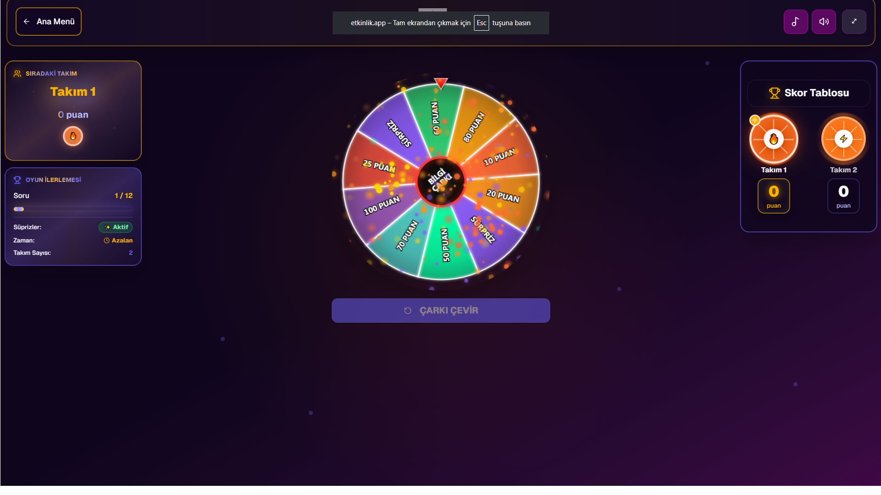Click Takım 1 score box showing 0 puan
The height and width of the screenshot is (495, 881).
(774, 196)
